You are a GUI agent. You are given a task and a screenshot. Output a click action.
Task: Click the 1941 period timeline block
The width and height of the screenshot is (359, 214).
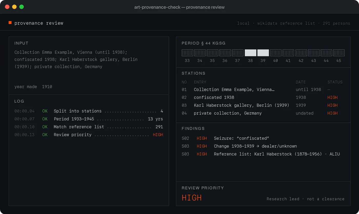[288, 53]
